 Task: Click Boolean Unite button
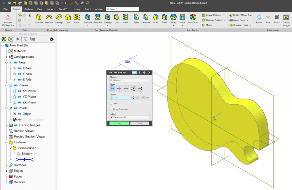239,25
